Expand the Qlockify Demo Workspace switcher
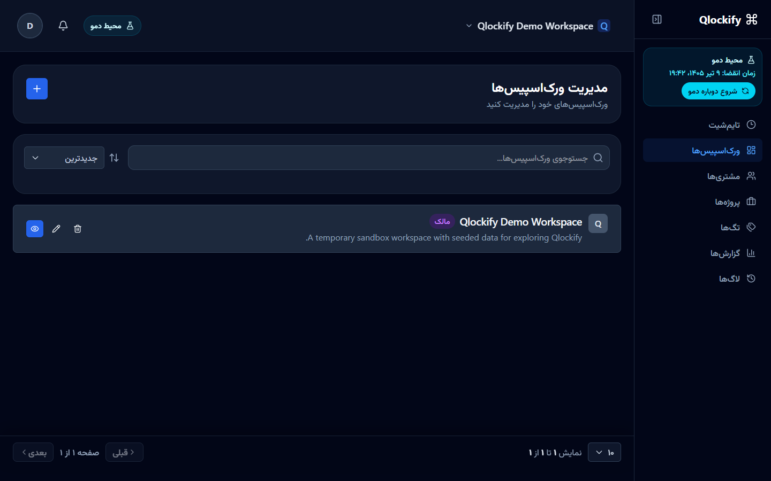771x481 pixels. tap(538, 26)
